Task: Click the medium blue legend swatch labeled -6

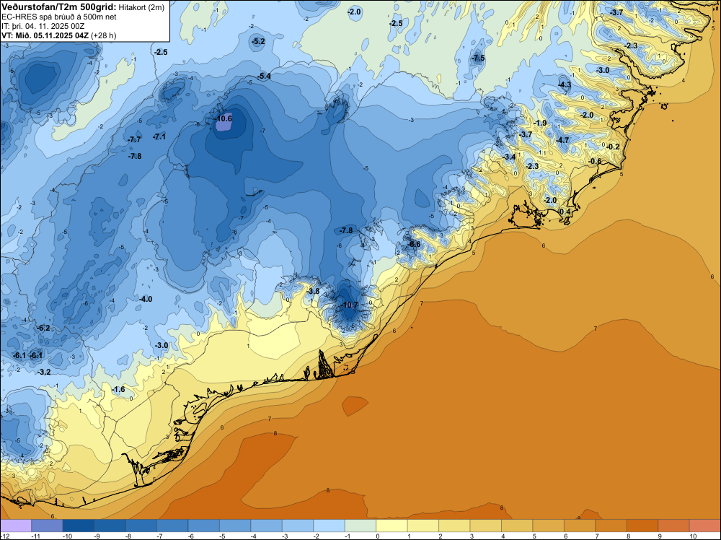Action: point(204,526)
